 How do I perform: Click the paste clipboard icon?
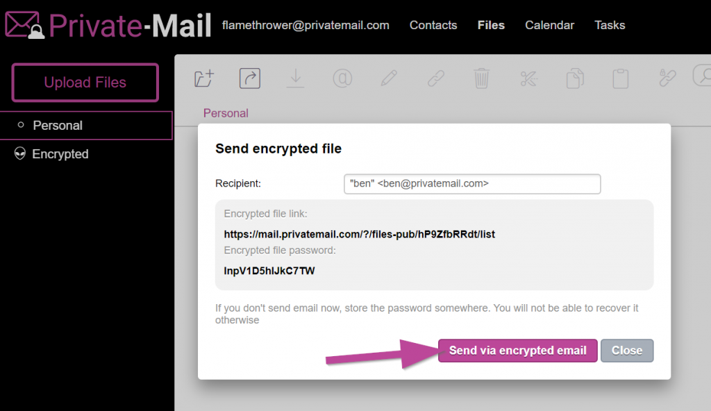(620, 78)
